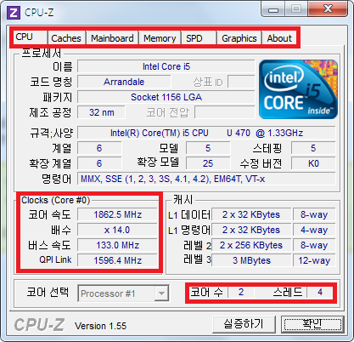Click the package value Socket 1156 LGA

click(x=166, y=97)
